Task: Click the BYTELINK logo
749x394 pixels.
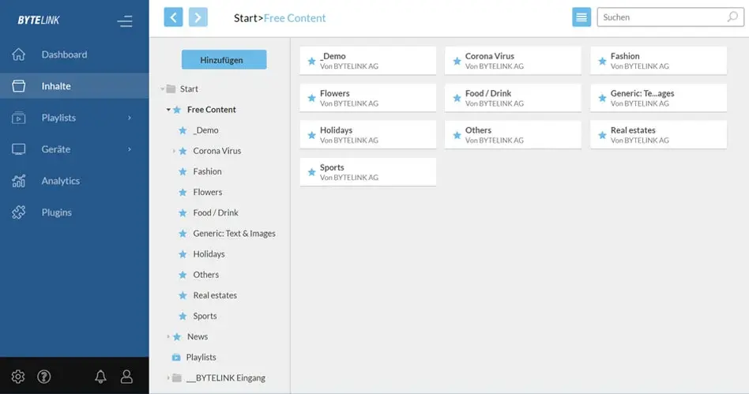Action: (x=39, y=20)
